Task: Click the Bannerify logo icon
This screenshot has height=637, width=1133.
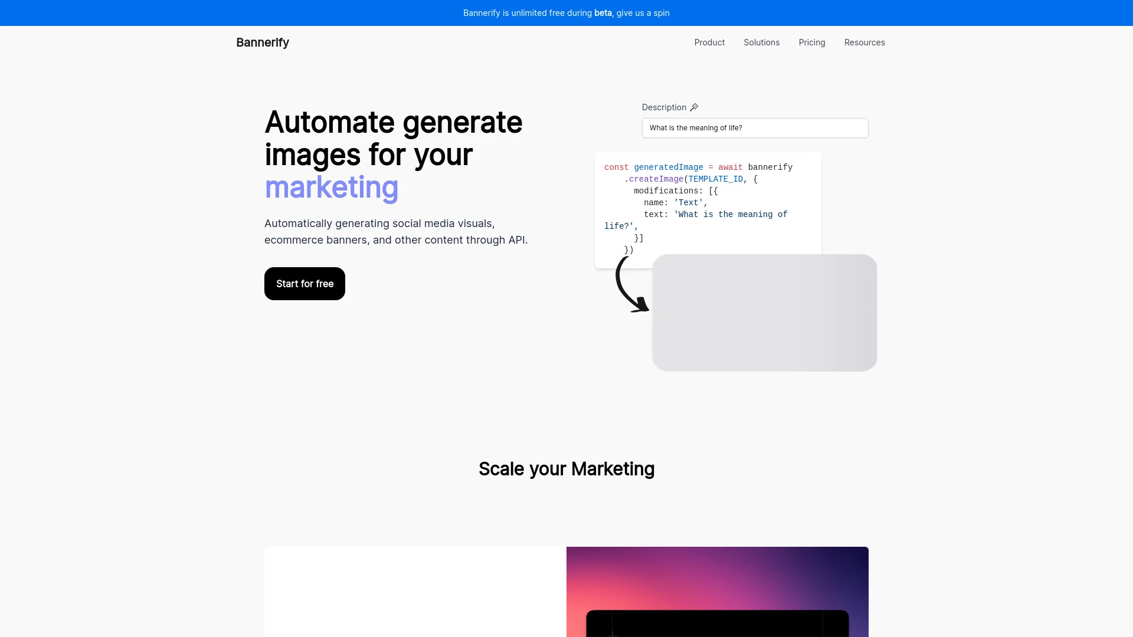Action: pyautogui.click(x=262, y=42)
